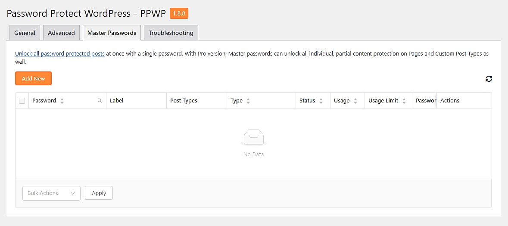508x226 pixels.
Task: Click the 1.8.8 version badge
Action: 179,13
